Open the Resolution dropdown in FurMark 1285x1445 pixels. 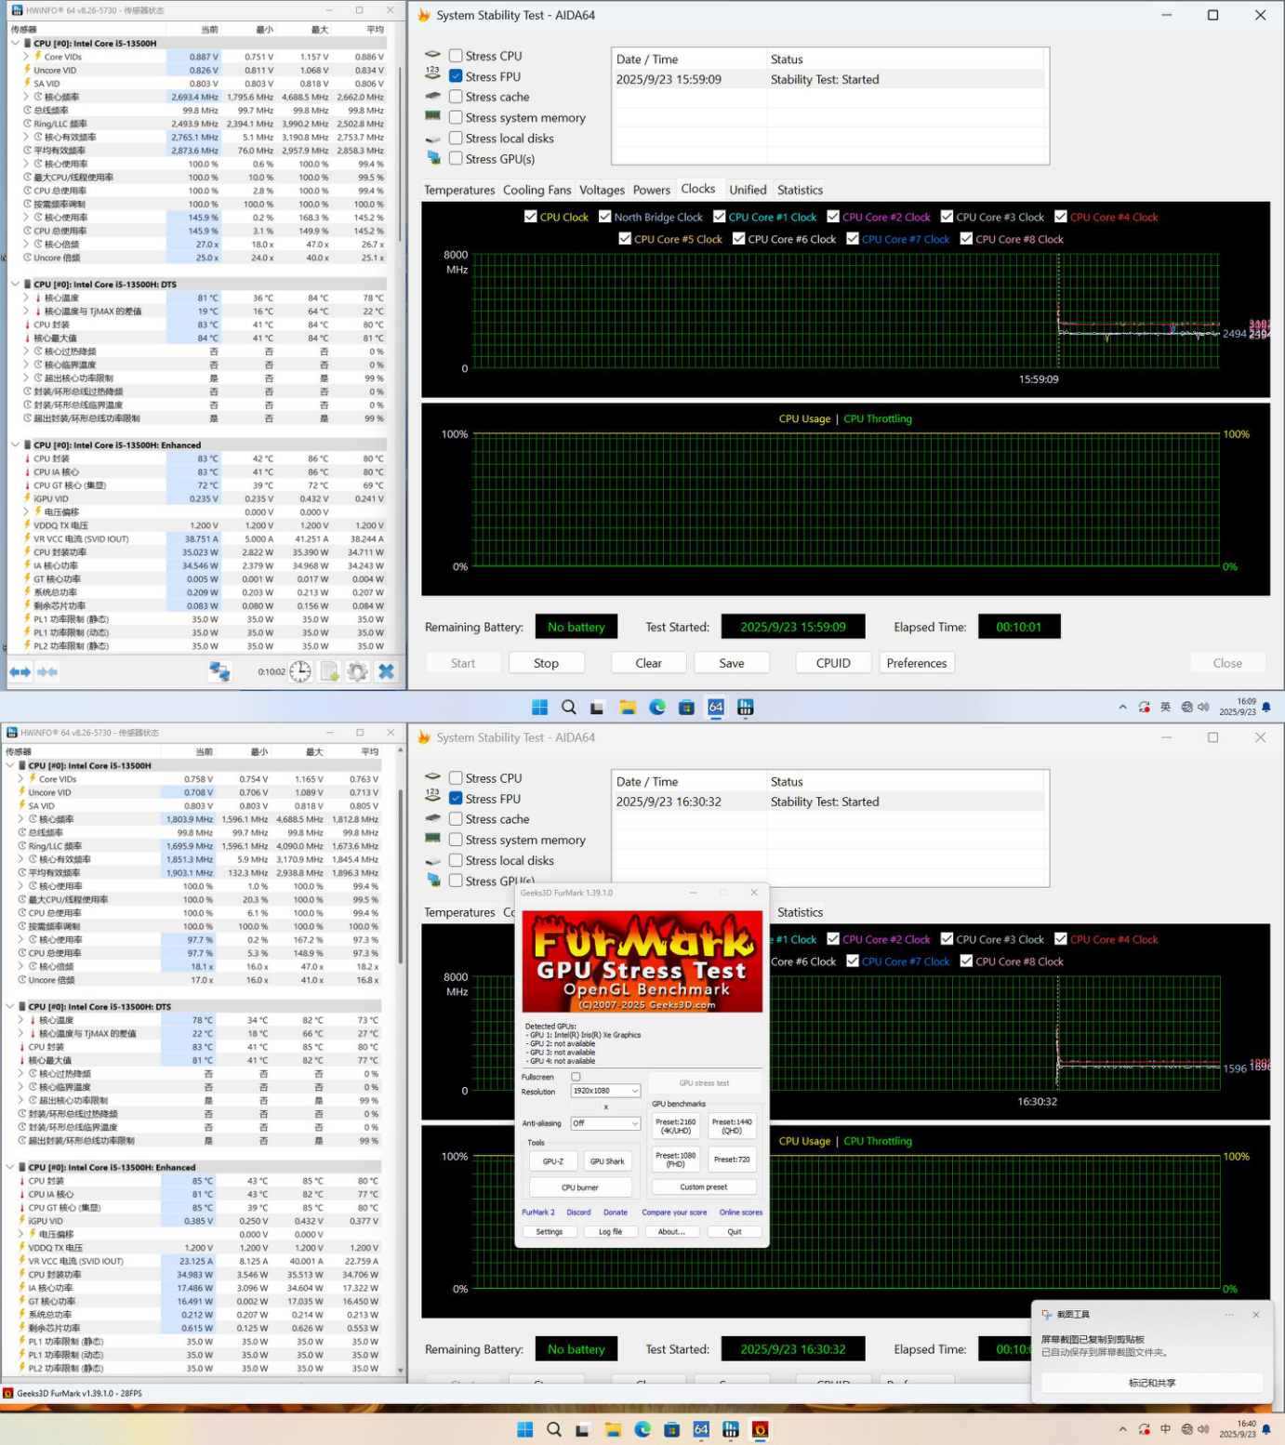[x=605, y=1091]
